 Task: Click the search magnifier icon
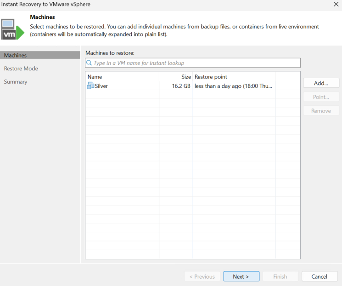(89, 63)
